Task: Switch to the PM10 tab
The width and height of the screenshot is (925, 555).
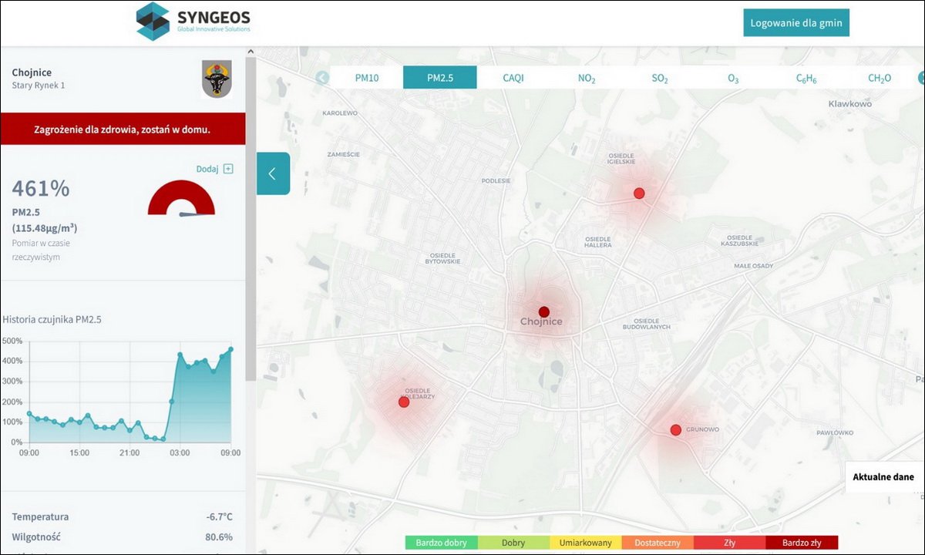Action: pyautogui.click(x=367, y=78)
